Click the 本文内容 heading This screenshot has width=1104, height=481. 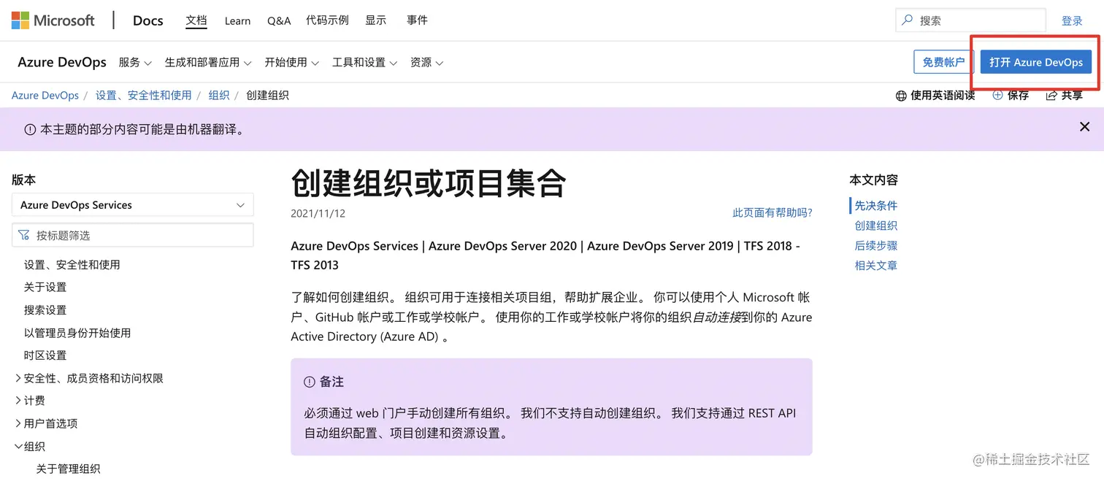(x=874, y=180)
